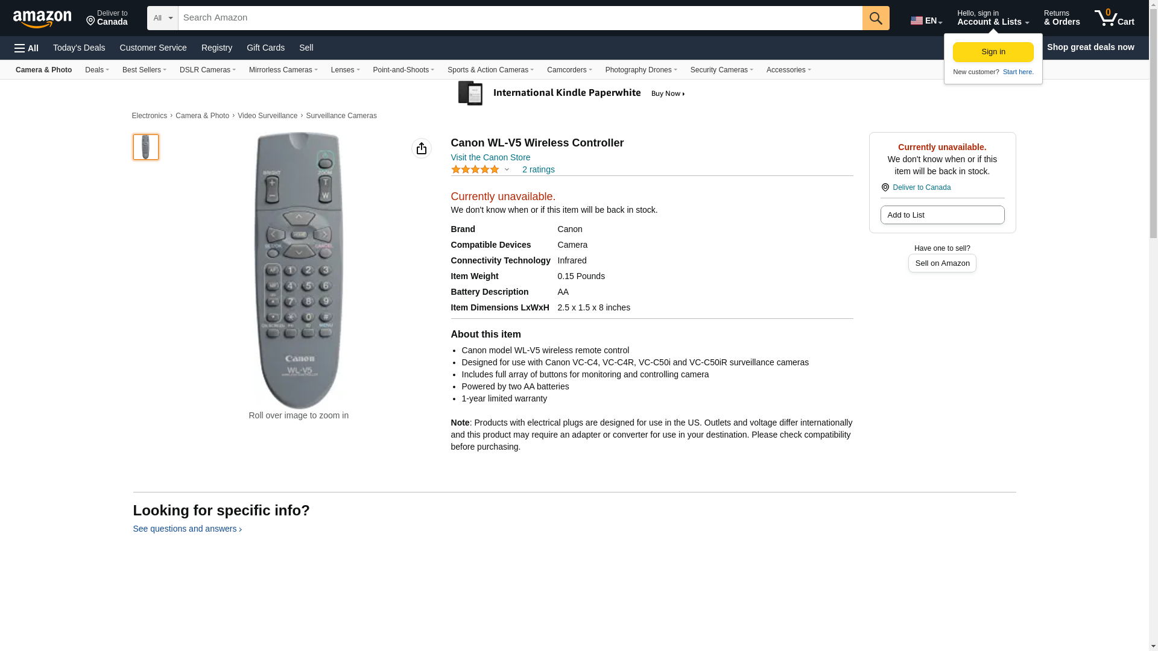The width and height of the screenshot is (1158, 651).
Task: Click the EN language flag selector
Action: tap(926, 20)
